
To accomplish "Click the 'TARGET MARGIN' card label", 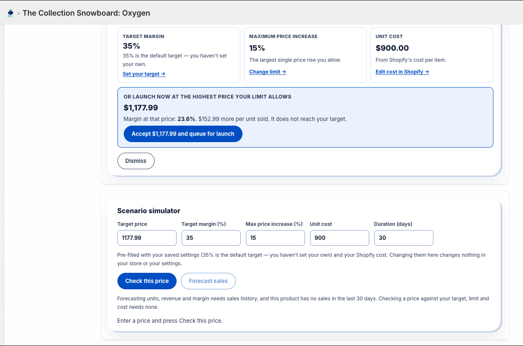I will [144, 36].
